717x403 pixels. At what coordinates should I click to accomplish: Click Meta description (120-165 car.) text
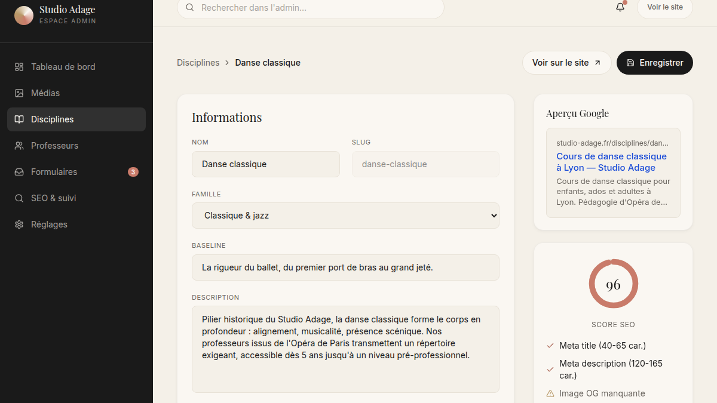[x=611, y=370]
